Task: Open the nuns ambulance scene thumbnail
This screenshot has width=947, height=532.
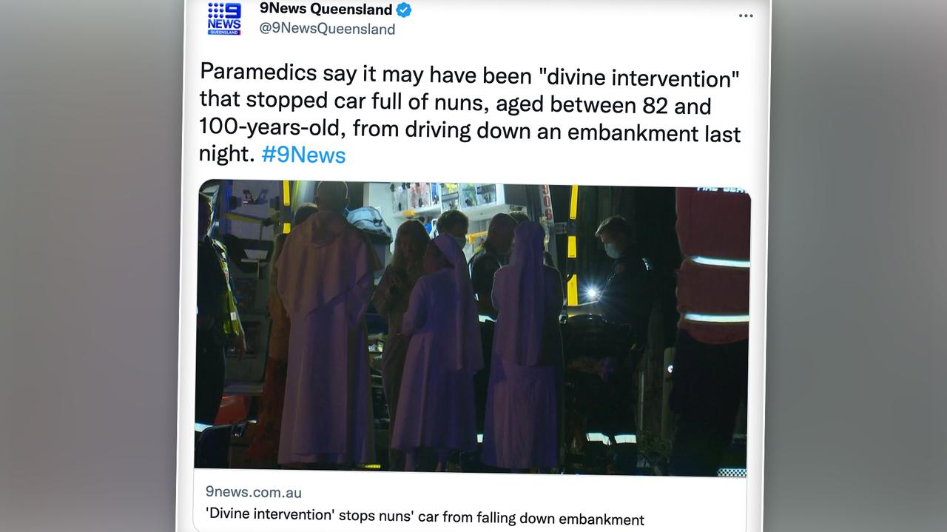Action: click(x=473, y=328)
